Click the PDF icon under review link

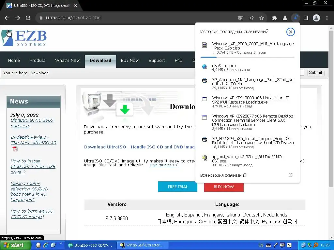[15, 148]
